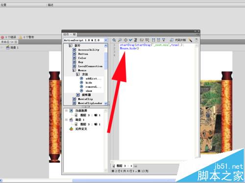The width and height of the screenshot is (245, 183).
Task: Click the horizontal scrollbar at bottom of stage
Action: coord(124,180)
